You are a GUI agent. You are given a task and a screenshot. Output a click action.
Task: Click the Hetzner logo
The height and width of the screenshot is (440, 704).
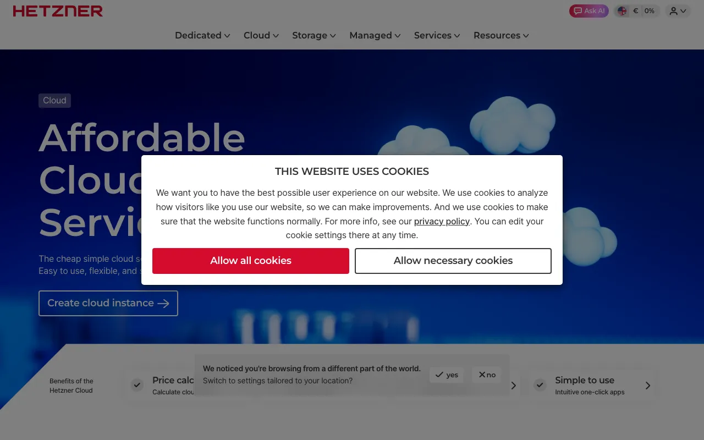point(58,11)
